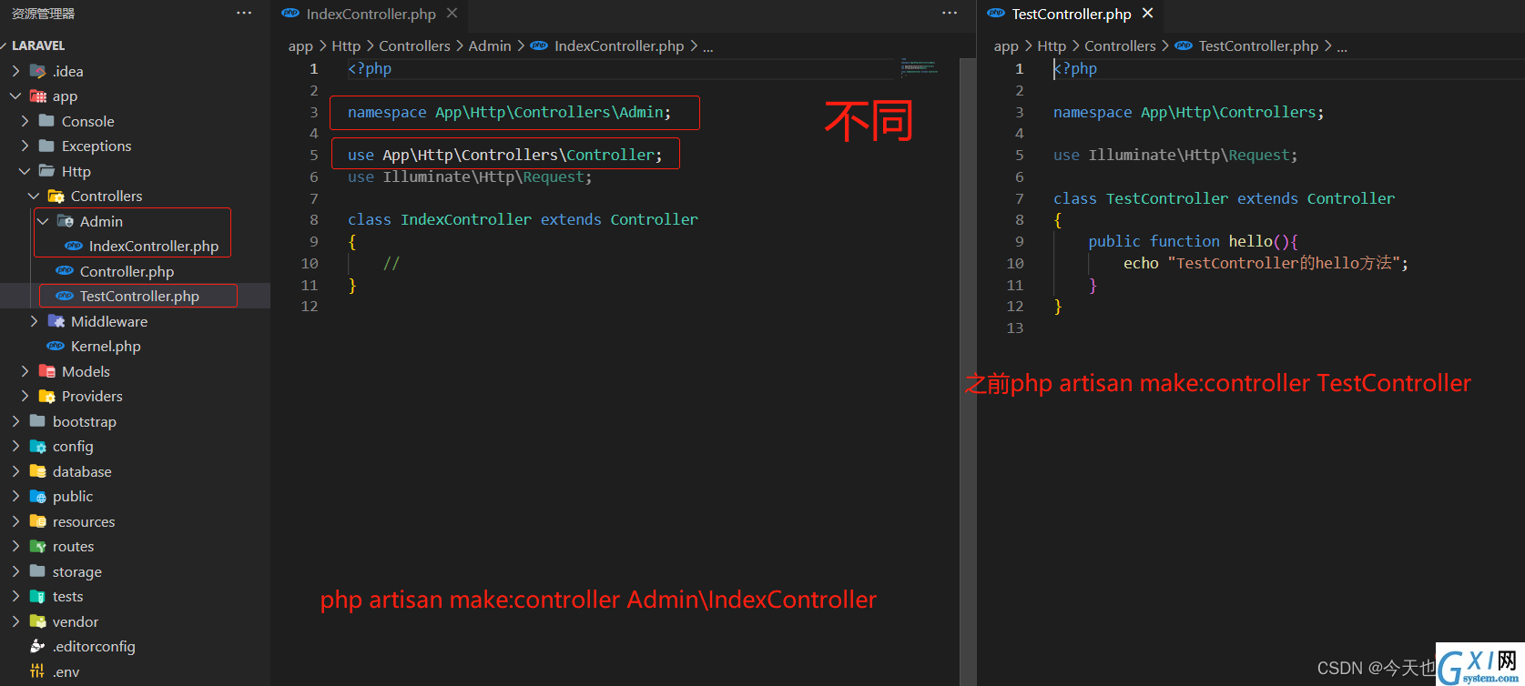The height and width of the screenshot is (686, 1525).
Task: Click line number 8 in left editor
Action: pyautogui.click(x=313, y=219)
